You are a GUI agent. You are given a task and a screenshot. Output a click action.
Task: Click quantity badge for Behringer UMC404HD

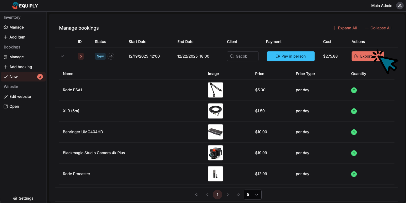tap(354, 132)
